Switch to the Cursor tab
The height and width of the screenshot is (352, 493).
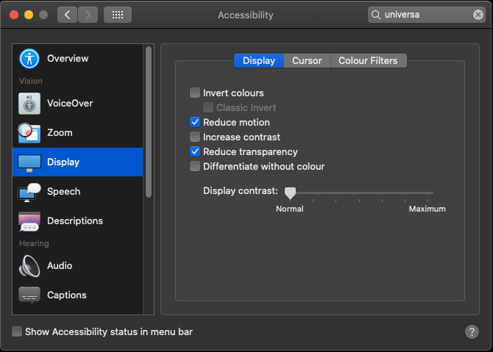(307, 60)
